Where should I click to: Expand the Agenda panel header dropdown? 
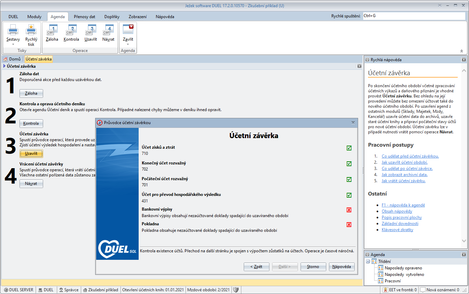[x=367, y=255]
